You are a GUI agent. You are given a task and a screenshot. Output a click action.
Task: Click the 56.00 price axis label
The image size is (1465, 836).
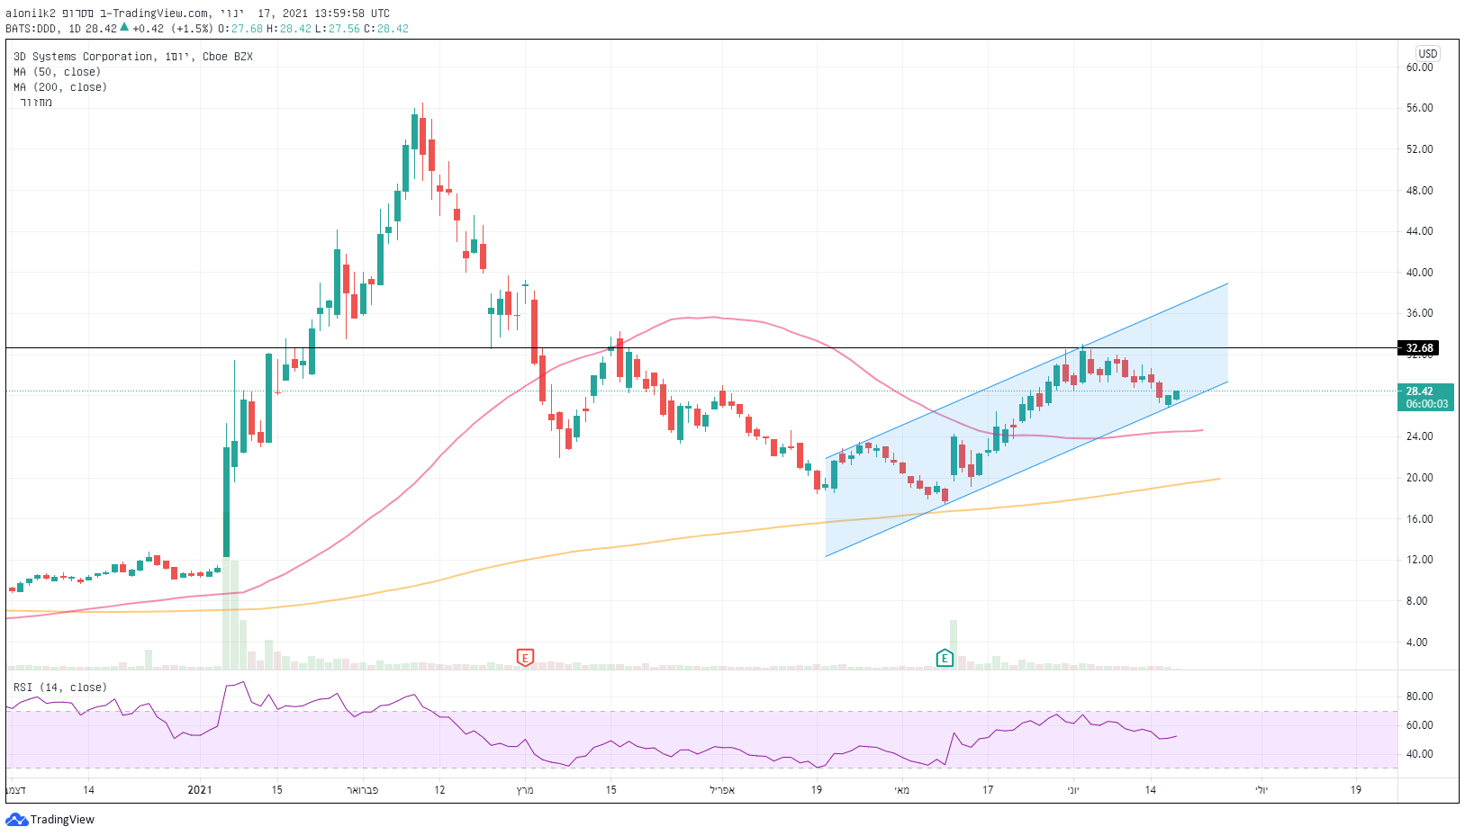1419,108
